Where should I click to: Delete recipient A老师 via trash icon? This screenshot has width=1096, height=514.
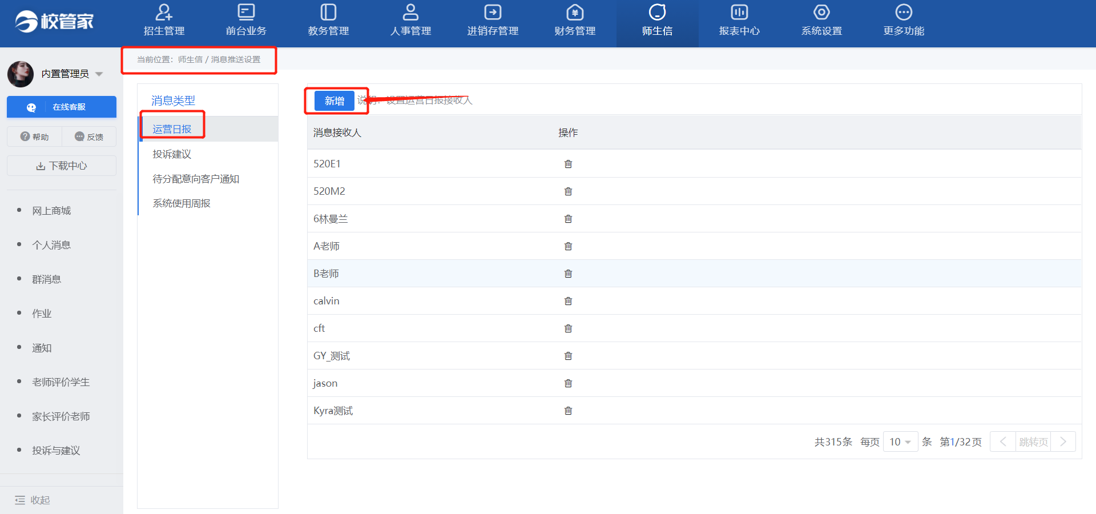point(568,246)
